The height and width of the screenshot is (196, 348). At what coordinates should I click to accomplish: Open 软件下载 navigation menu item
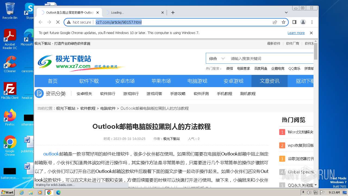pos(89,81)
